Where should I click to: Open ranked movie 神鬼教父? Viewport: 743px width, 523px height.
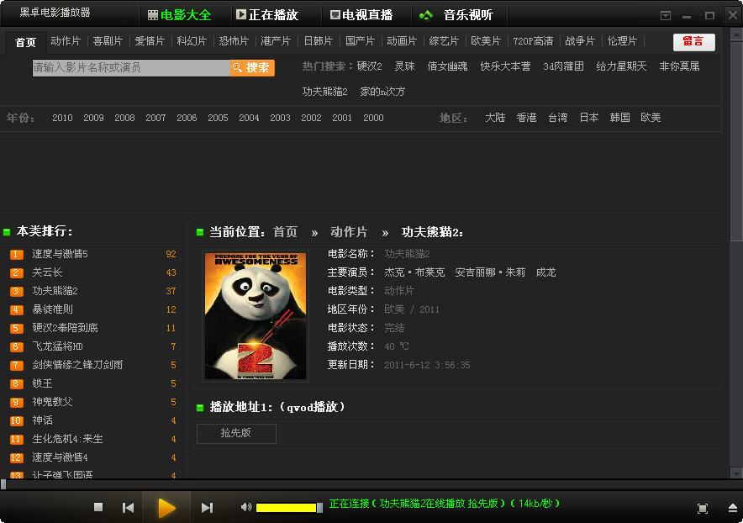point(53,402)
